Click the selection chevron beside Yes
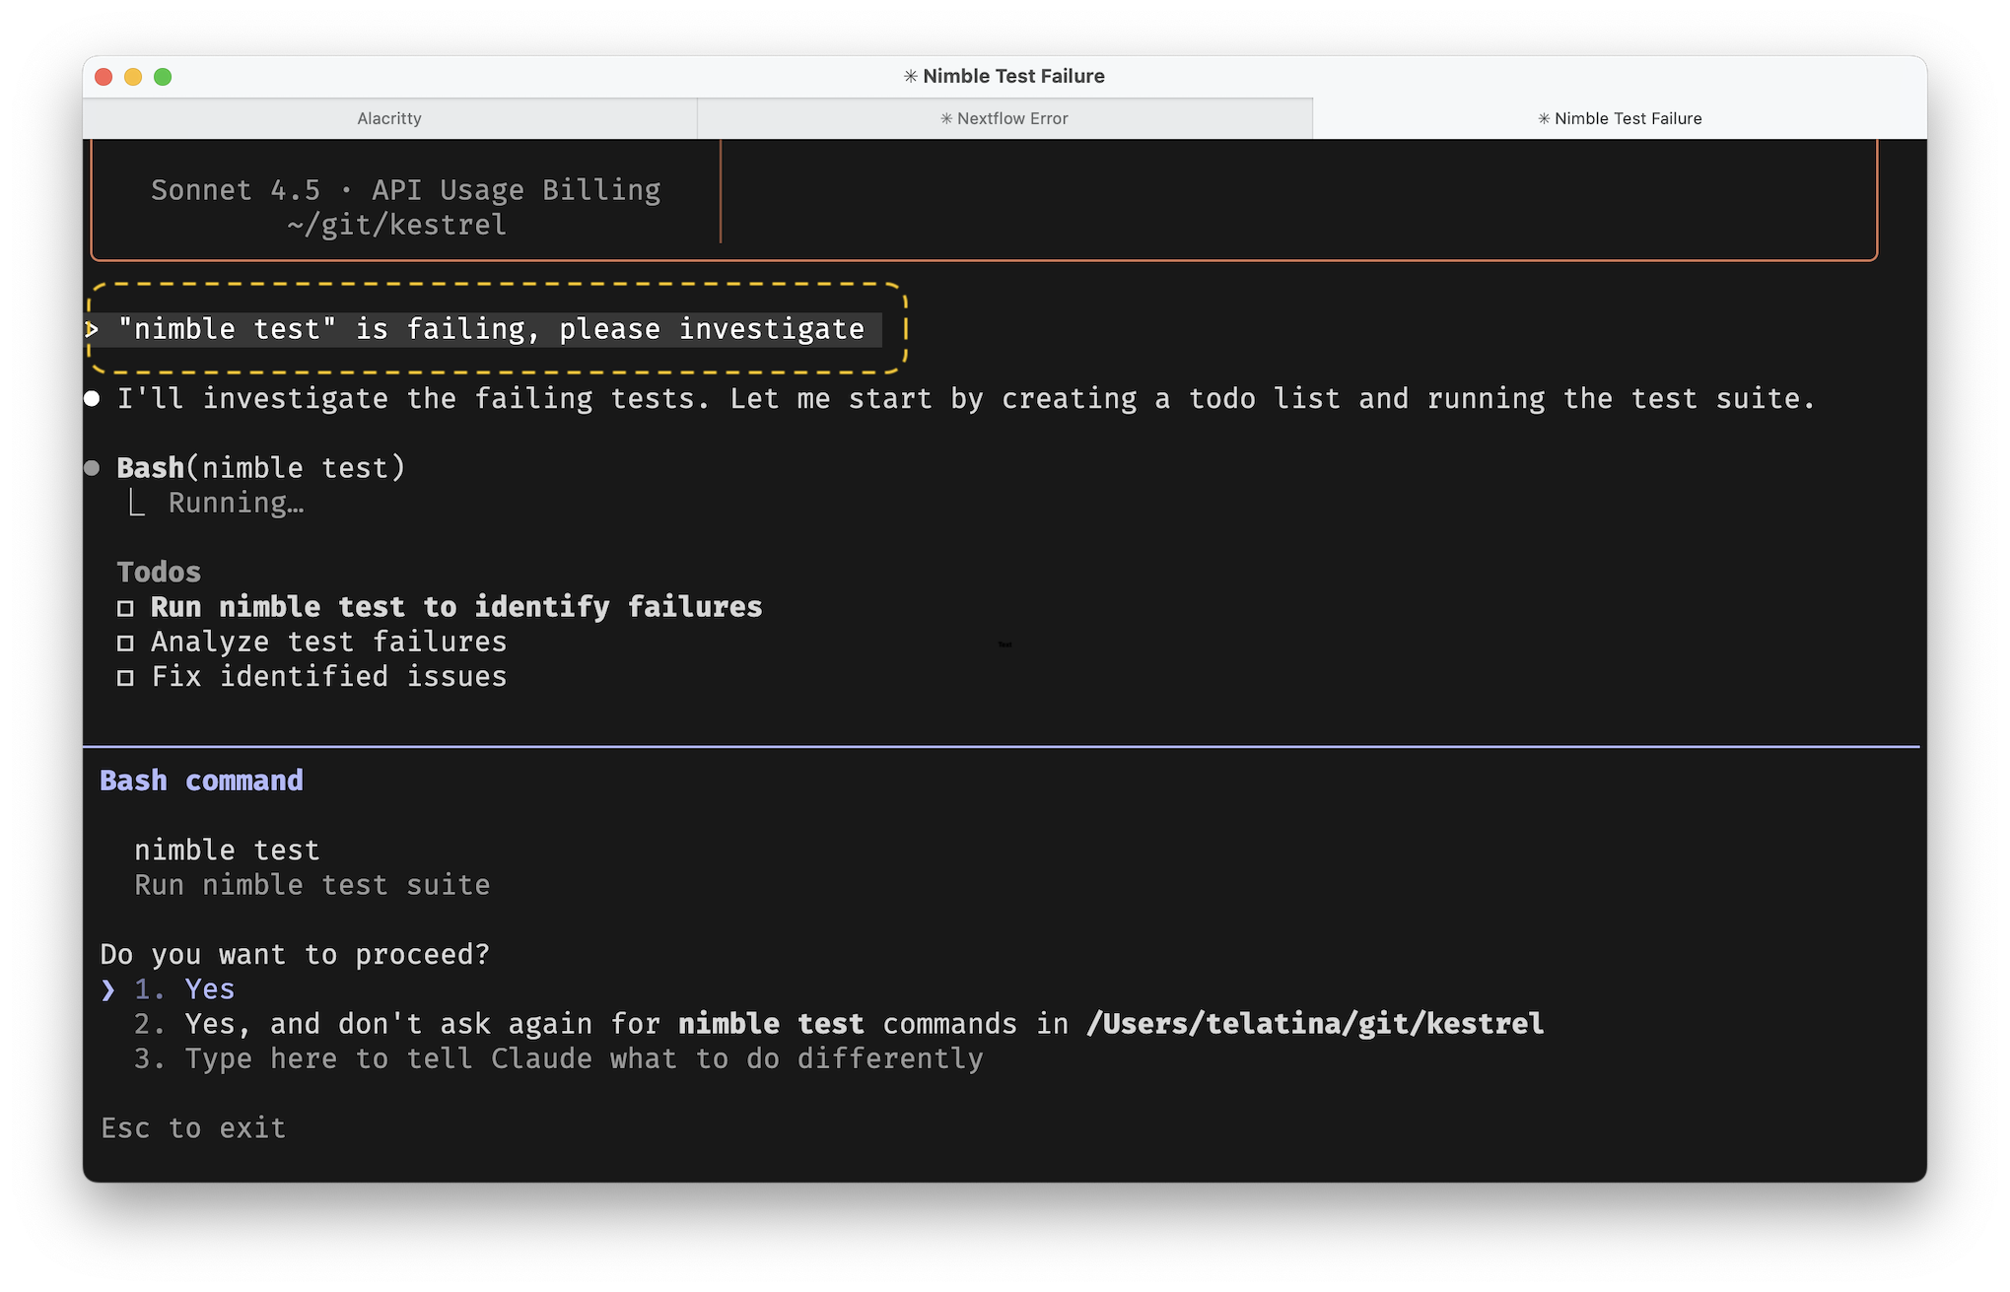 point(108,989)
